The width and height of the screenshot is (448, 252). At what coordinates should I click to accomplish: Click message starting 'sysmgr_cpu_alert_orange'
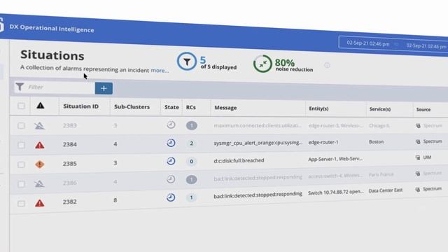click(x=258, y=143)
